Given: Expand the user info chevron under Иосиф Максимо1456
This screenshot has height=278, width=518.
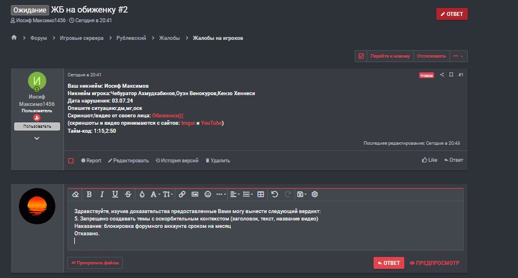Looking at the screenshot, I should [37, 138].
